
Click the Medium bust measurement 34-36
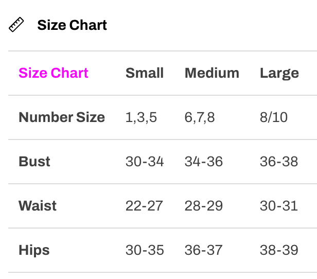tap(204, 162)
